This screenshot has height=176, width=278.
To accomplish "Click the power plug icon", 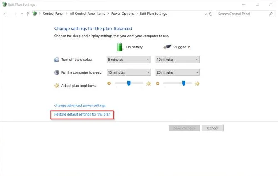I will click(167, 47).
